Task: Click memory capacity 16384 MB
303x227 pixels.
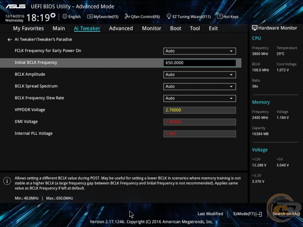Action: pos(260,134)
